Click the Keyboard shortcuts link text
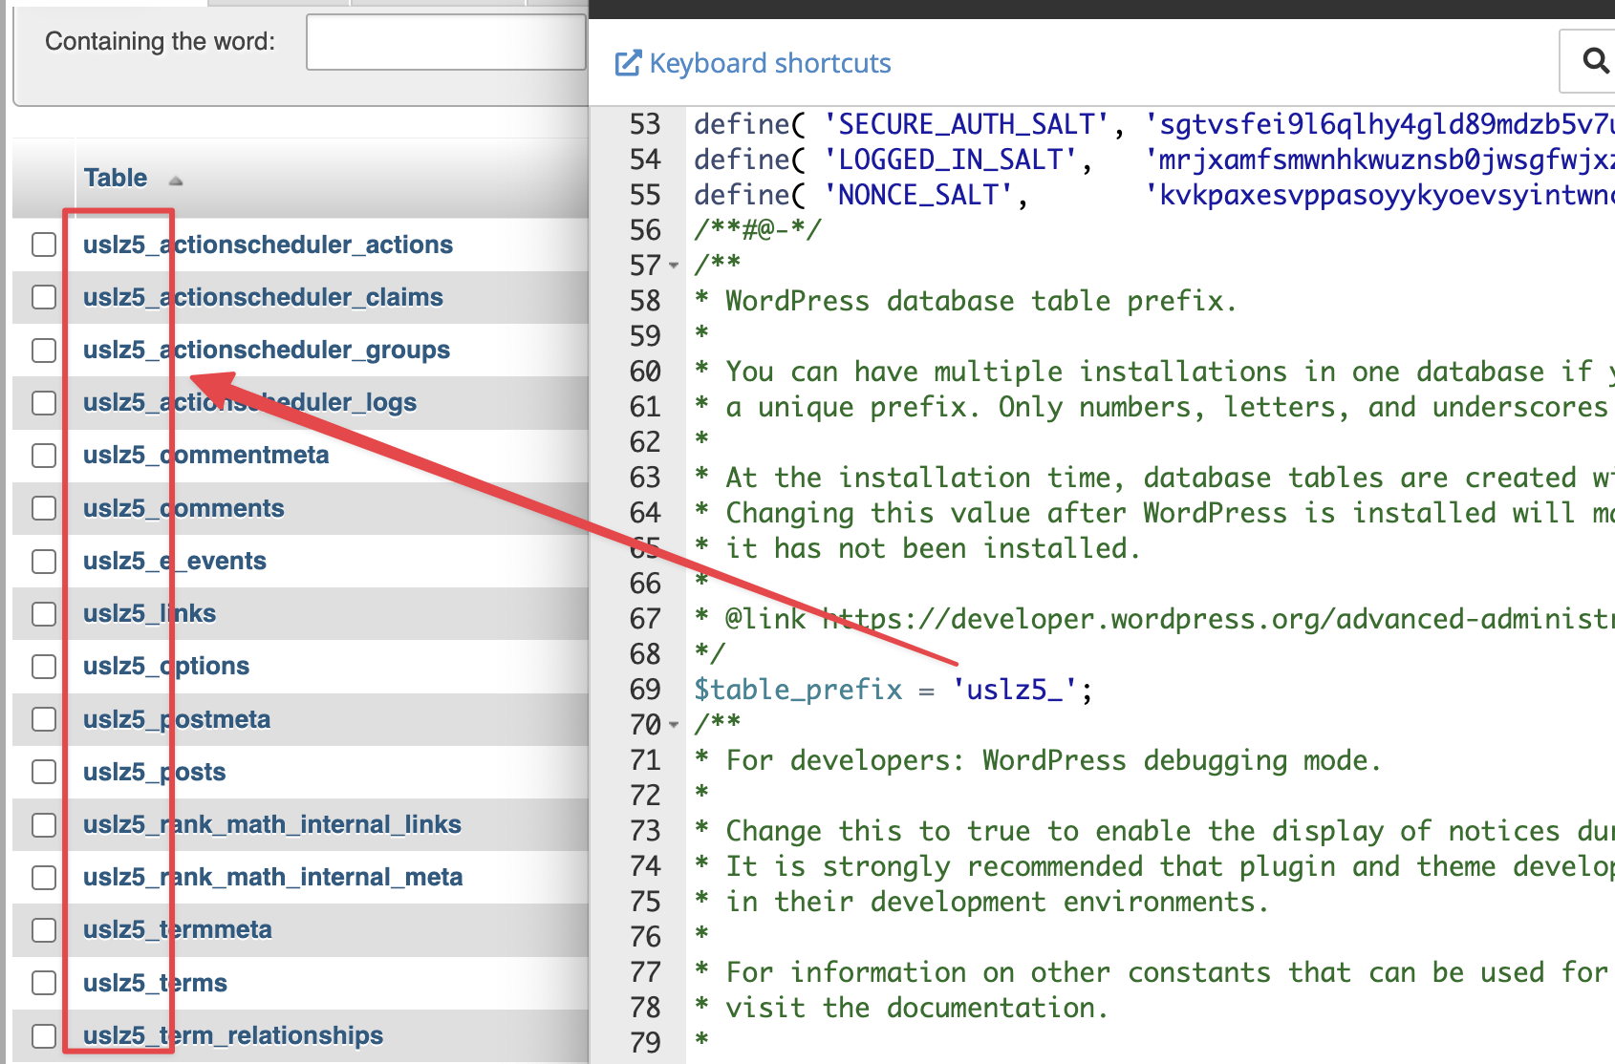 tap(770, 63)
